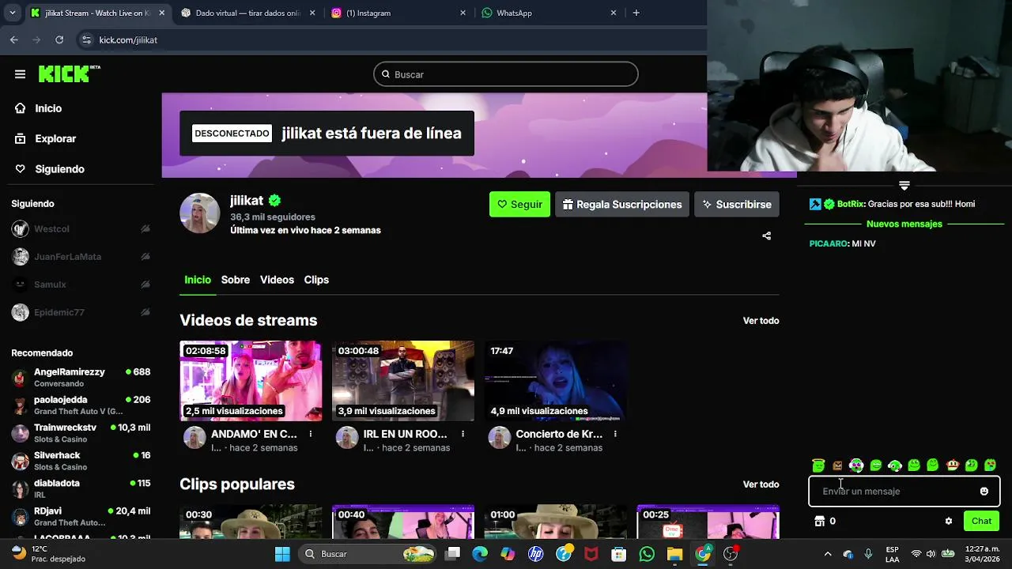
Task: Click the Kick search field
Action: click(506, 74)
